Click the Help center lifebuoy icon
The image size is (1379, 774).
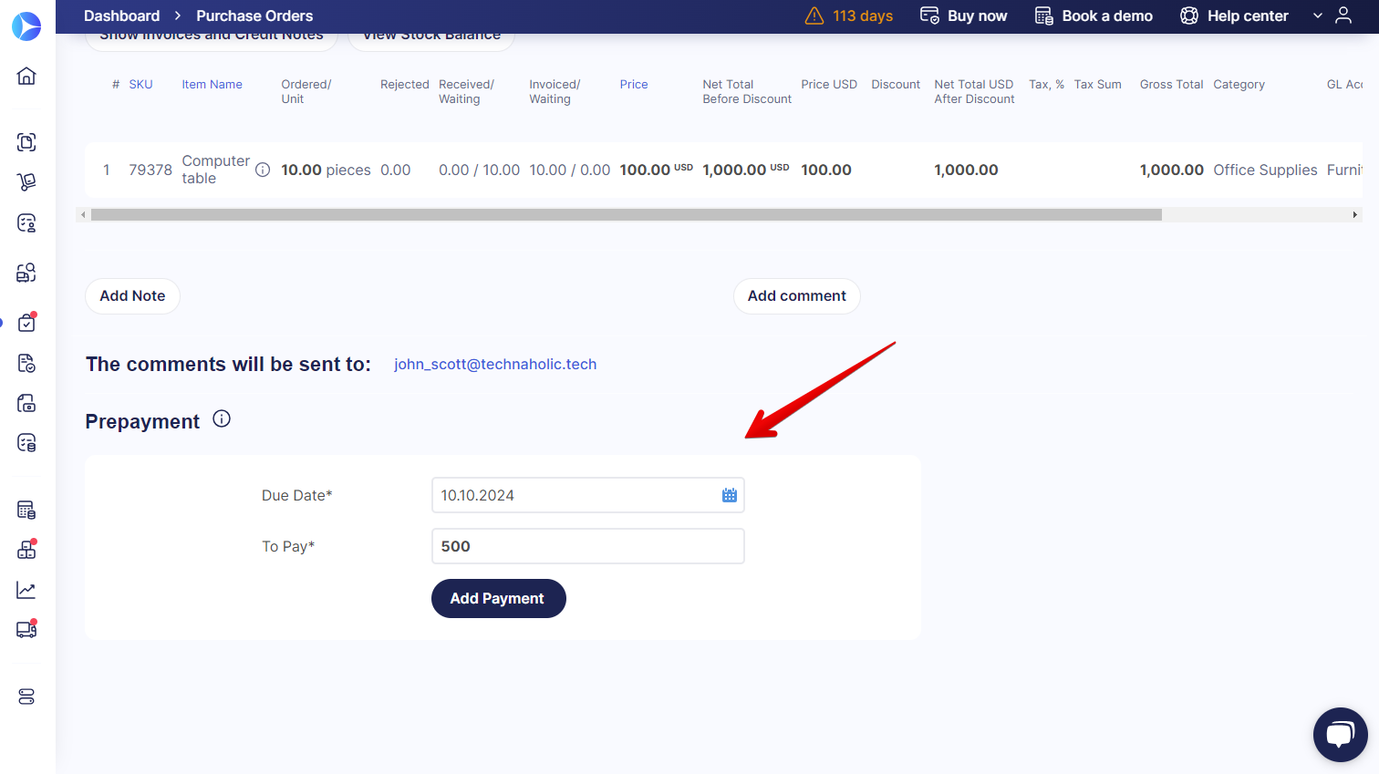click(1188, 15)
